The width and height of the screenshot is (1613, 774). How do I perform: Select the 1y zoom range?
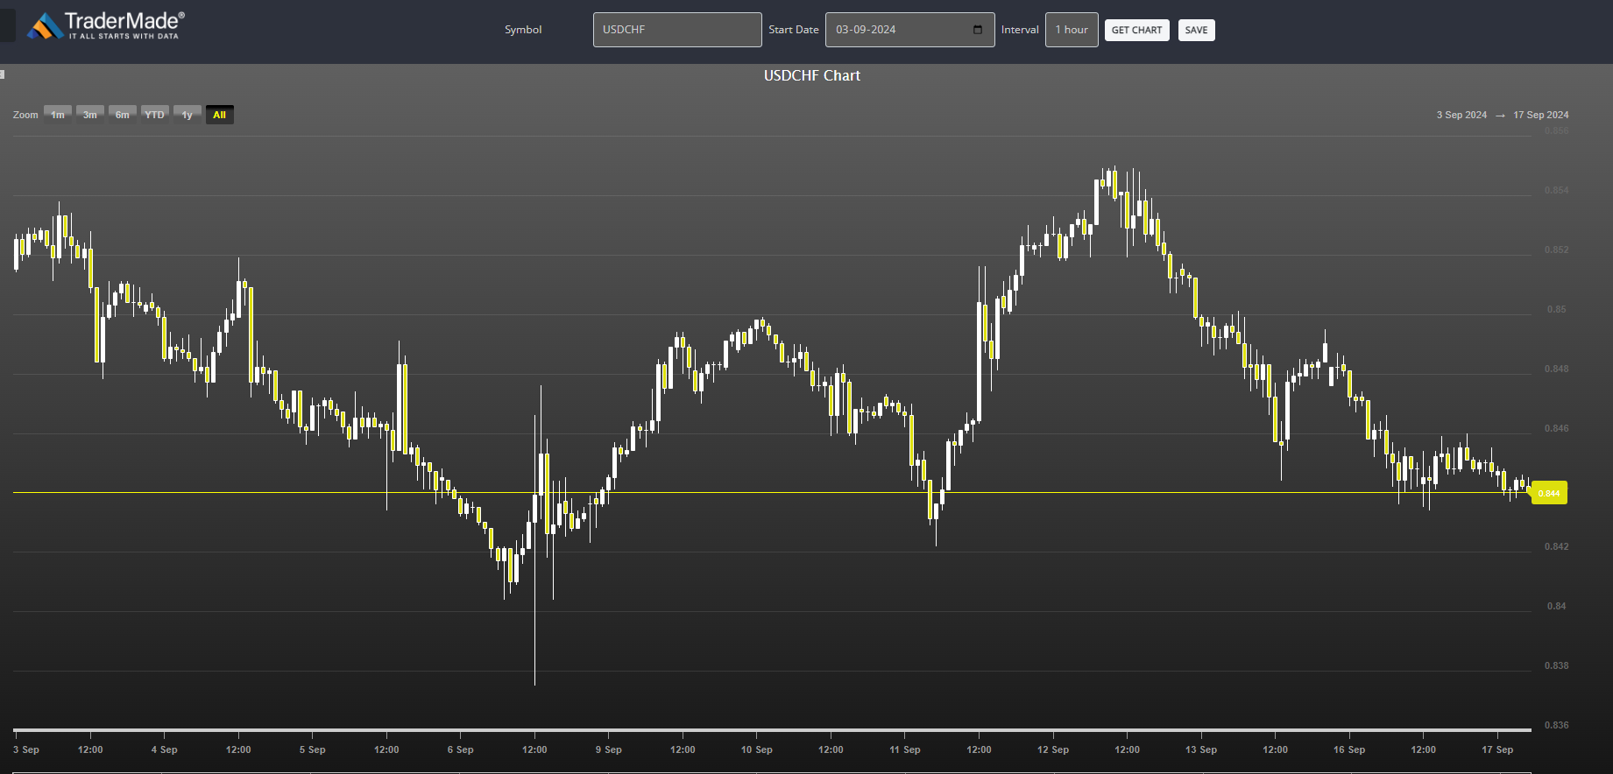point(187,115)
